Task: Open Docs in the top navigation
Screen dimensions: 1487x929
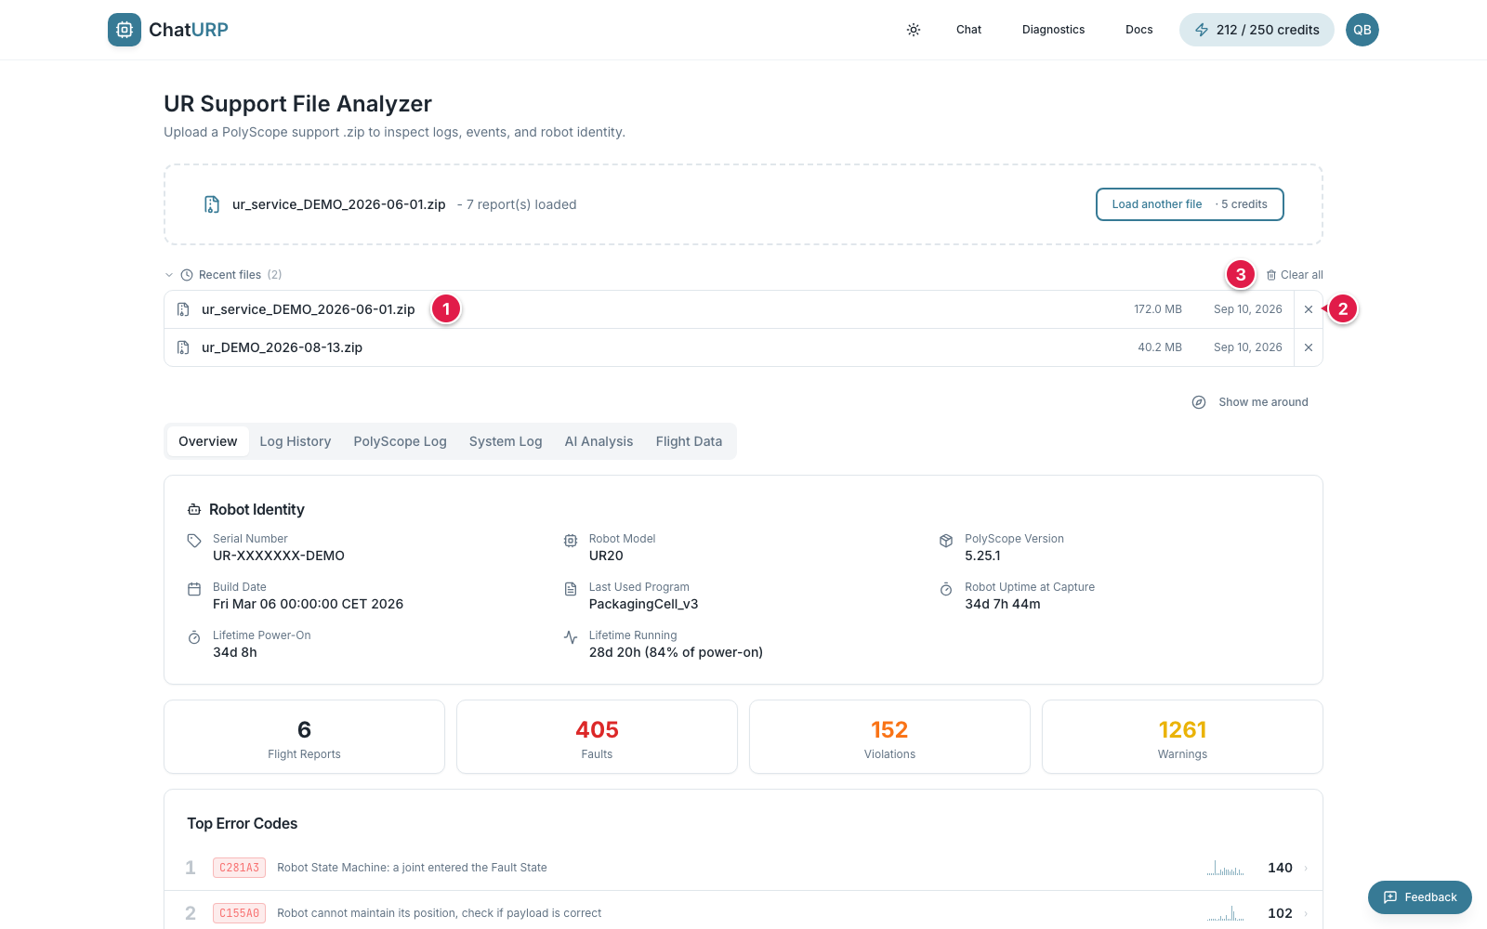Action: pos(1138,30)
